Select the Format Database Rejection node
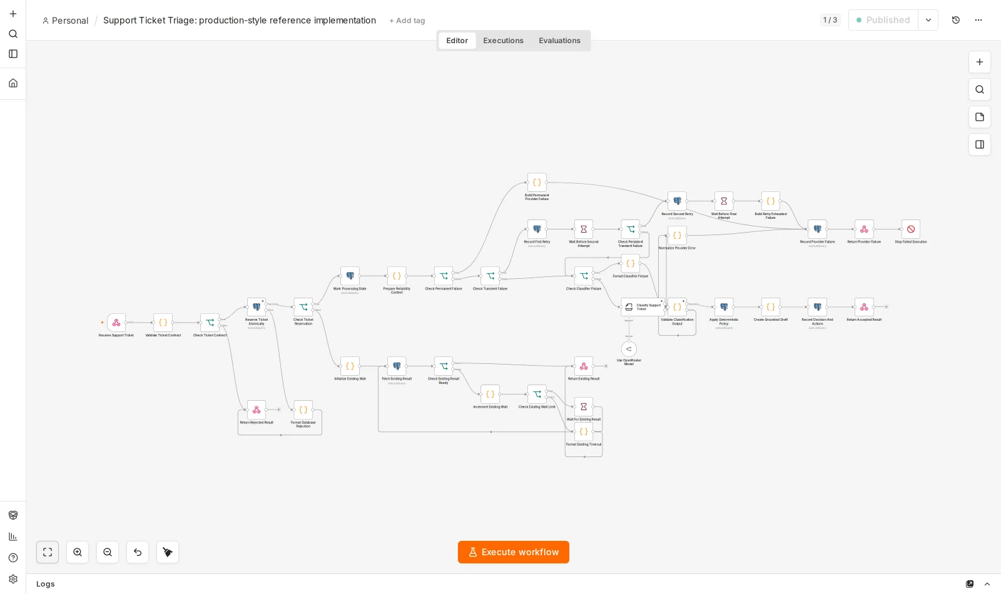Viewport: 1001px width, 594px height. 303,410
